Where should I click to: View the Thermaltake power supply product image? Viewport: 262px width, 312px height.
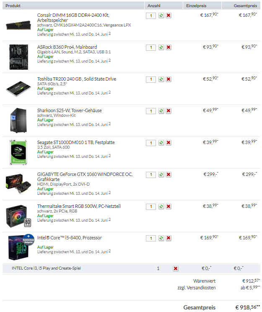pyautogui.click(x=18, y=216)
